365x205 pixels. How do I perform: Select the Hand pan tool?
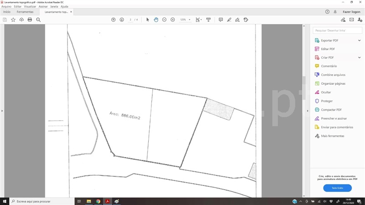point(156,20)
